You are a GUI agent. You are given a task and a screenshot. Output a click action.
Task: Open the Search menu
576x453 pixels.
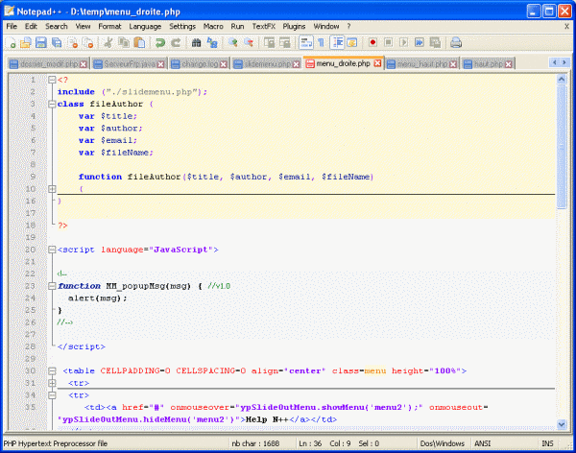click(57, 27)
